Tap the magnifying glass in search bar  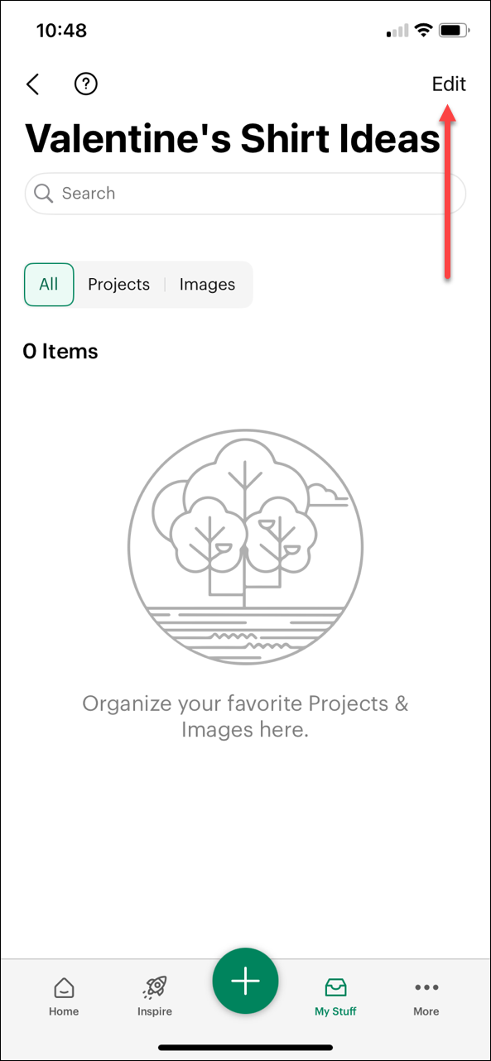(43, 193)
